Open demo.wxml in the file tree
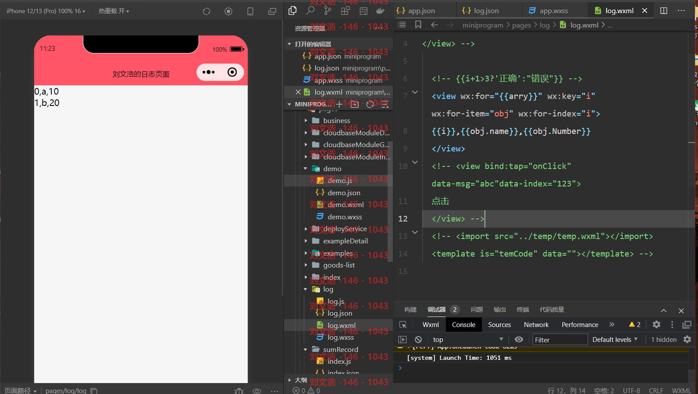Screen dimensions: 698x394 click(345, 204)
